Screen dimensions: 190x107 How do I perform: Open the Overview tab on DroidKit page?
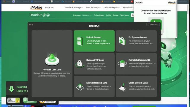click(x=77, y=15)
